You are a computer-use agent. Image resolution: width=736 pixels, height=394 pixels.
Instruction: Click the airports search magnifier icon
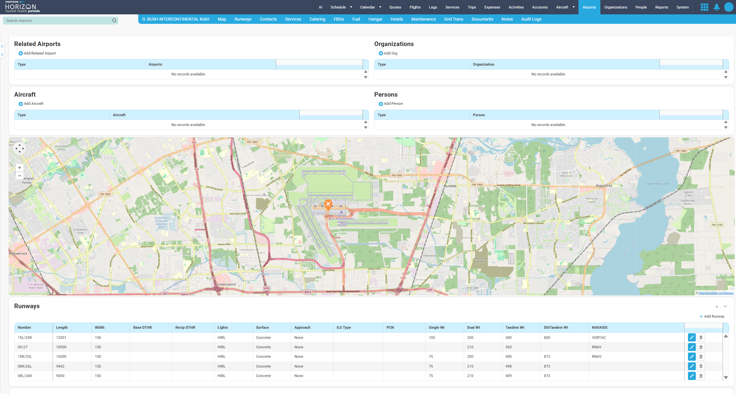(x=114, y=21)
